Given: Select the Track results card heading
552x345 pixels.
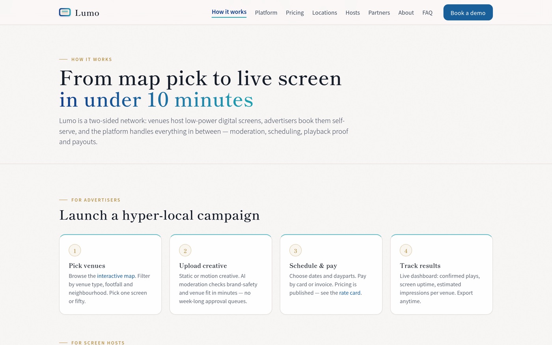Looking at the screenshot, I should click(x=420, y=266).
